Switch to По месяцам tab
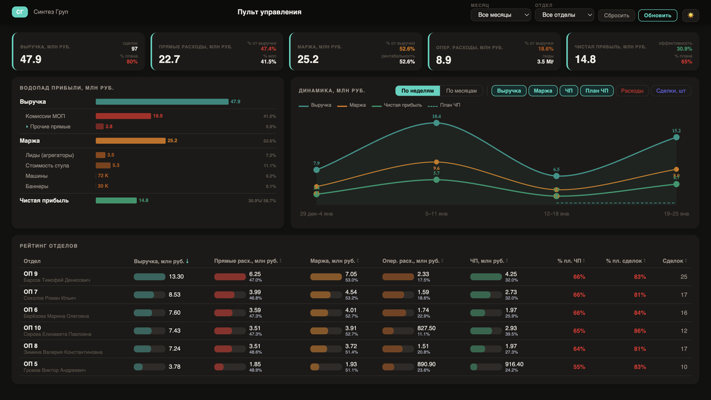This screenshot has height=400, width=711. coord(462,91)
